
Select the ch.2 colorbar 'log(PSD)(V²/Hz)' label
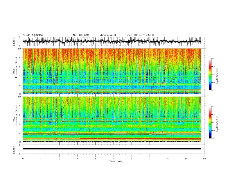point(217,124)
